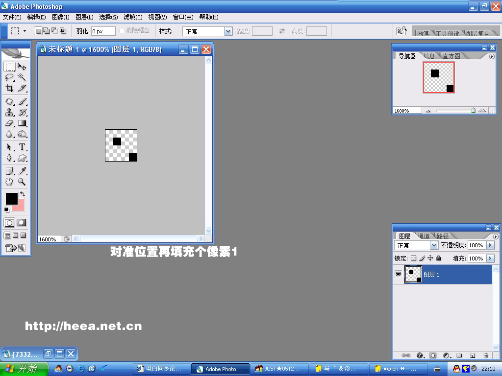Viewport: 502px width, 376px height.
Task: Open the layer blend mode dropdown
Action: tap(434, 245)
